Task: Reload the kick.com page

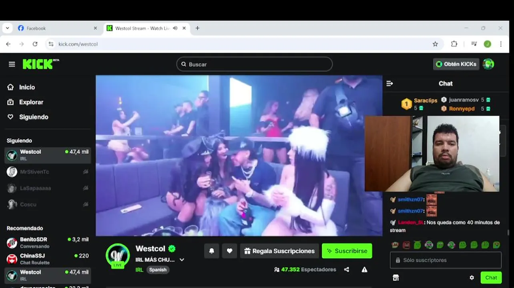Action: 35,44
